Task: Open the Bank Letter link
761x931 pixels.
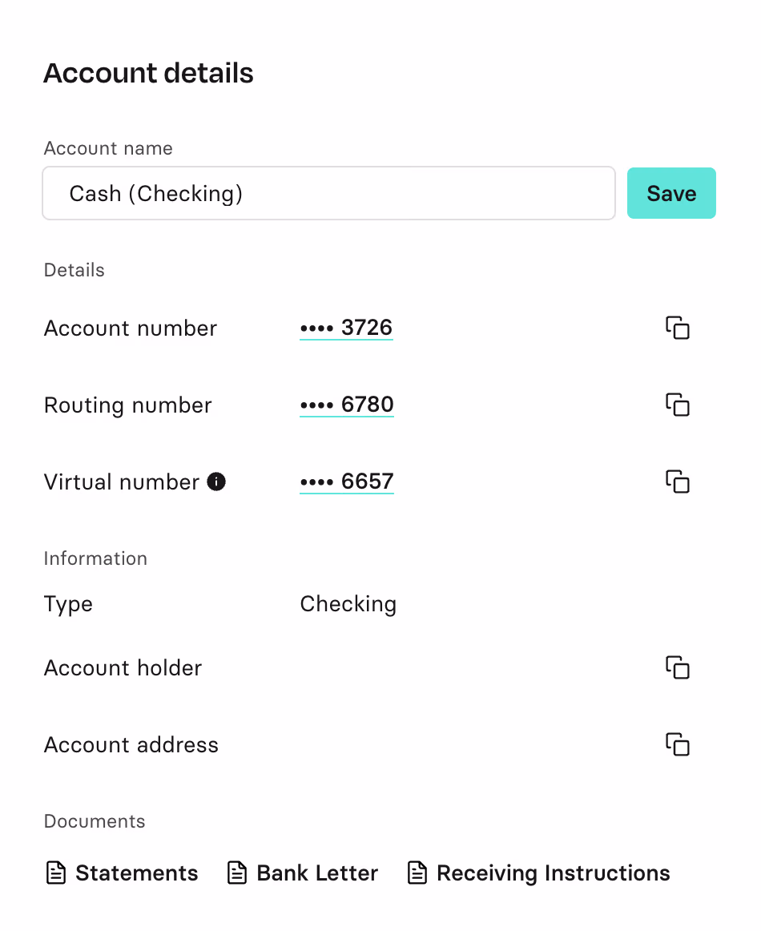Action: tap(317, 873)
